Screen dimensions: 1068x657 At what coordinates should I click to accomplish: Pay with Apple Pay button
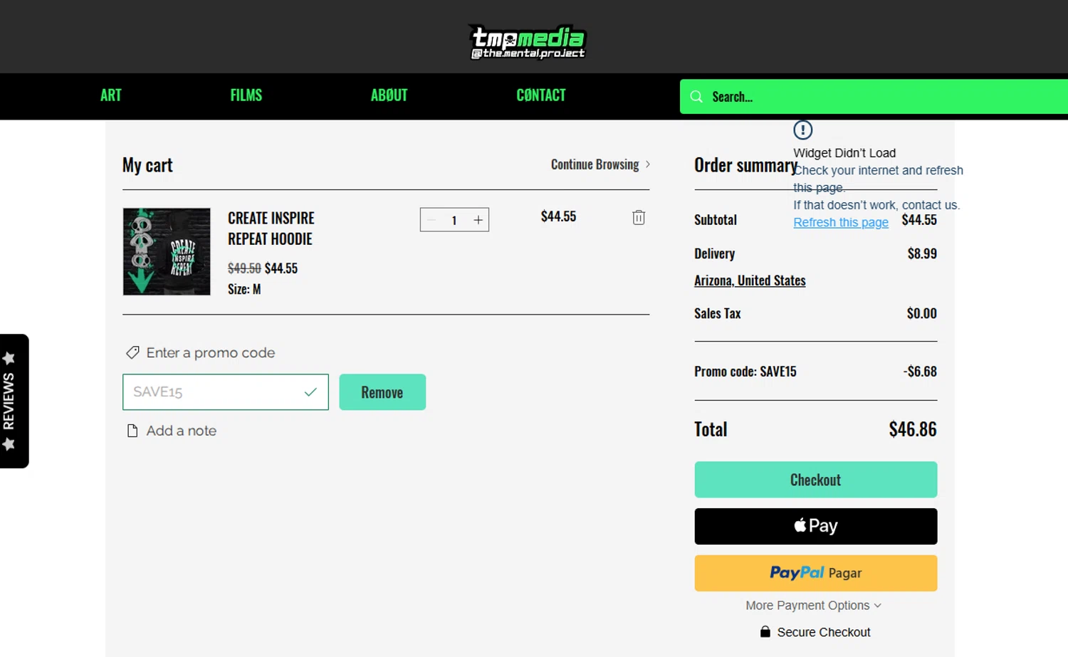(x=816, y=526)
